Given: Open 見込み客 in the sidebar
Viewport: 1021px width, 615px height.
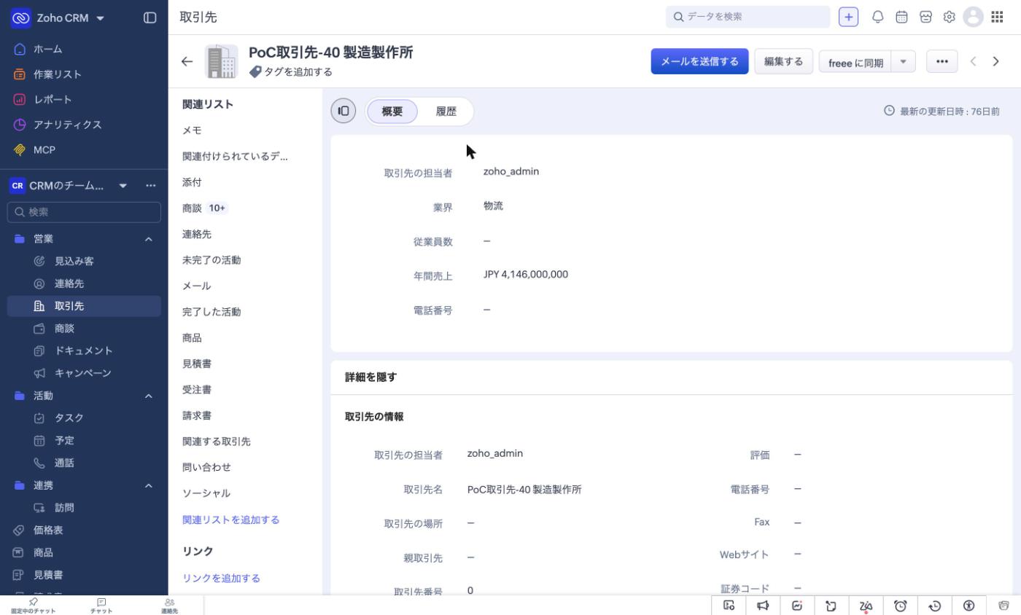Looking at the screenshot, I should click(84, 261).
